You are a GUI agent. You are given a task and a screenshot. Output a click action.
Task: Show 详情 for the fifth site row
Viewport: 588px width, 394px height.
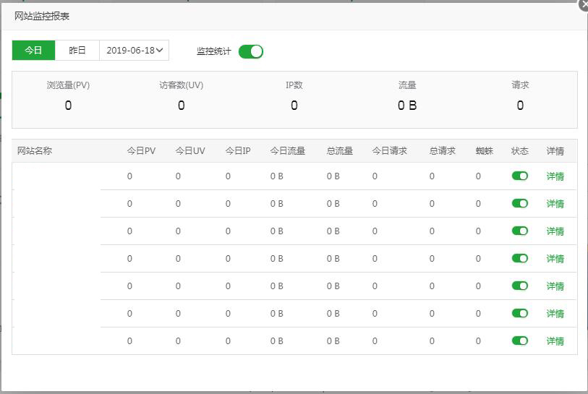(x=555, y=286)
